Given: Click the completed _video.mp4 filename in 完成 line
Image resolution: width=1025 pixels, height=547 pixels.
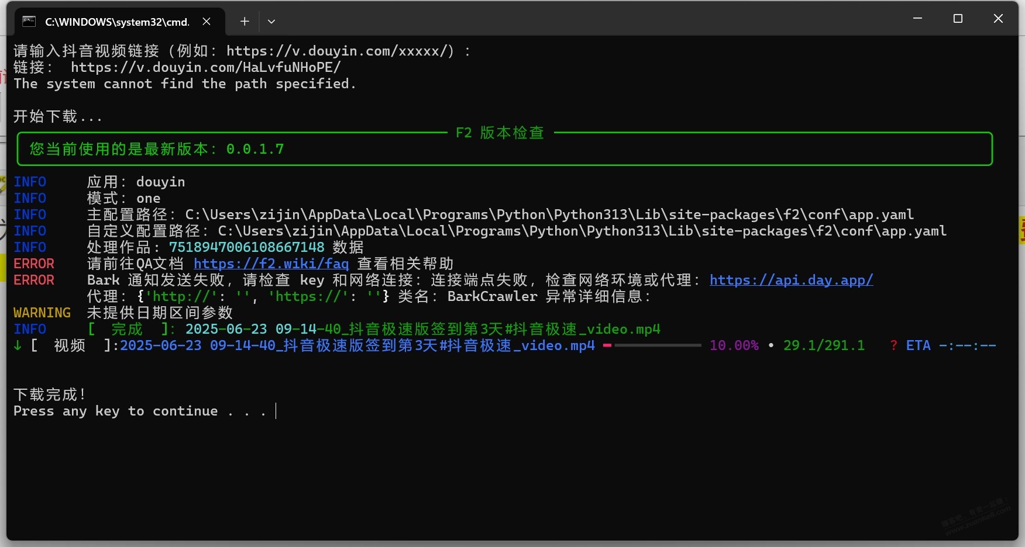Looking at the screenshot, I should (x=423, y=330).
